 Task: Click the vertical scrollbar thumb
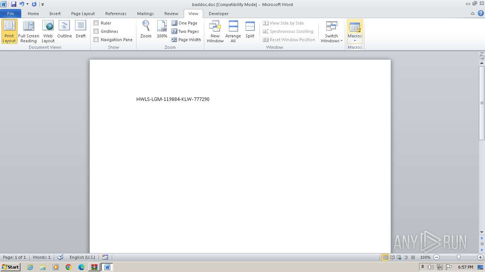pyautogui.click(x=482, y=103)
